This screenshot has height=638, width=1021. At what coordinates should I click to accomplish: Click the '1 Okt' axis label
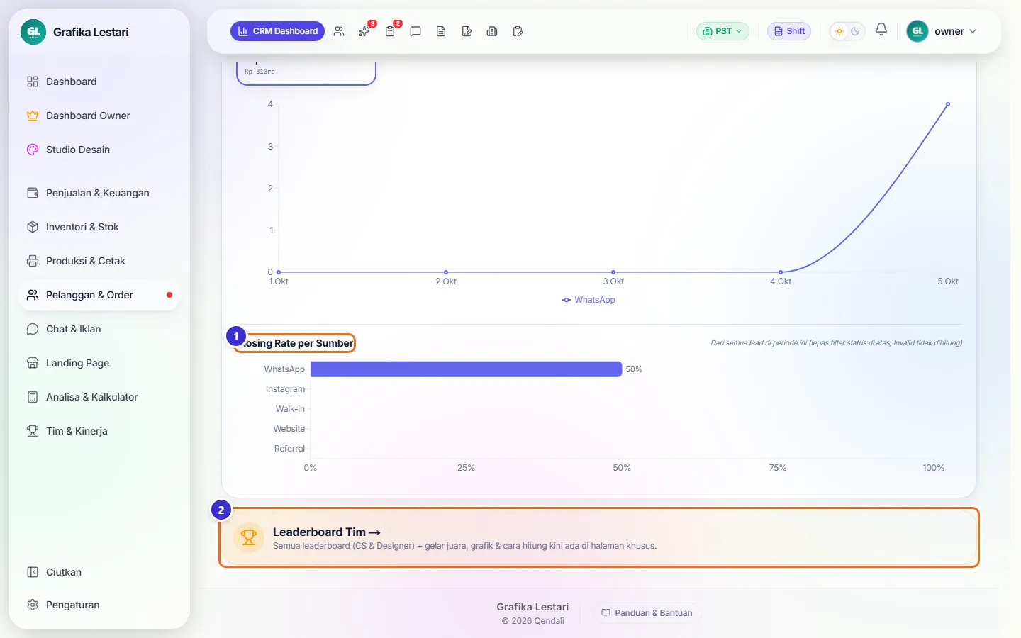(279, 281)
